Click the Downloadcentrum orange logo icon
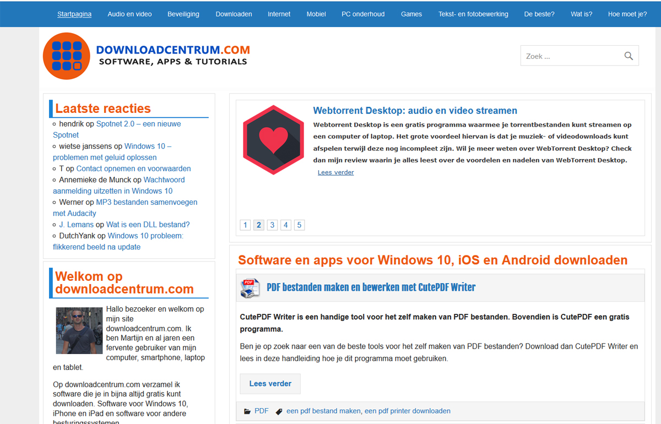 pos(66,56)
